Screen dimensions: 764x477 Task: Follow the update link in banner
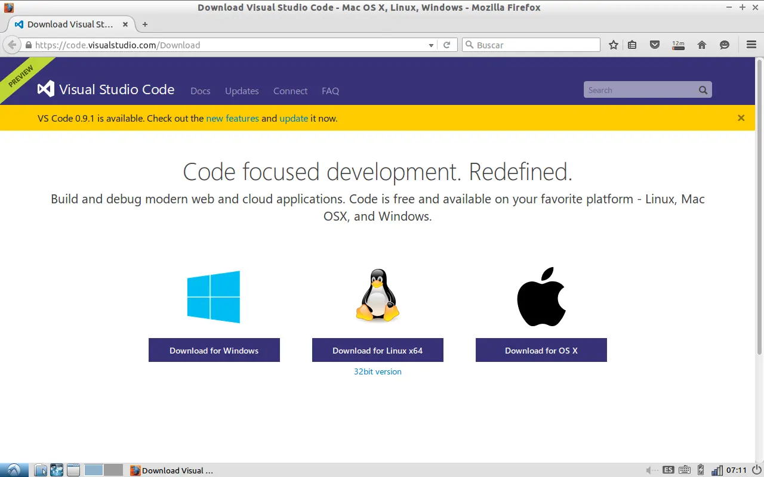coord(294,118)
